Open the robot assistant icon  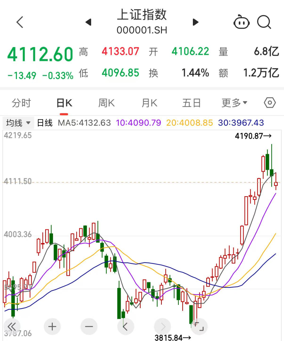click(x=241, y=22)
